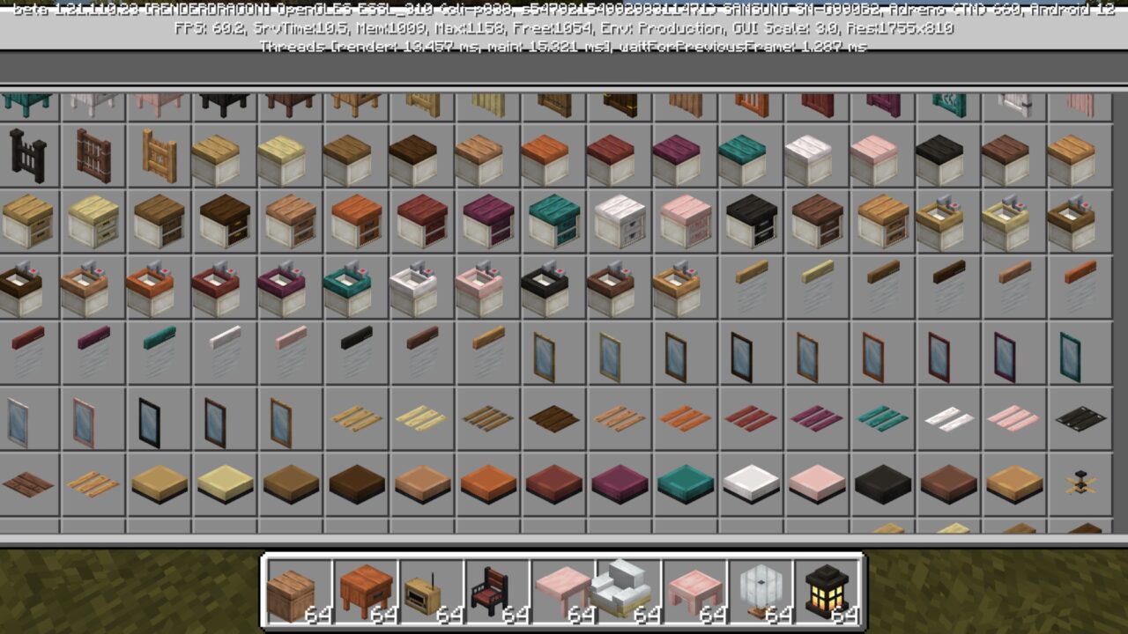This screenshot has width=1128, height=634.
Task: Choose the white-framed mirror
Action: pyautogui.click(x=18, y=422)
